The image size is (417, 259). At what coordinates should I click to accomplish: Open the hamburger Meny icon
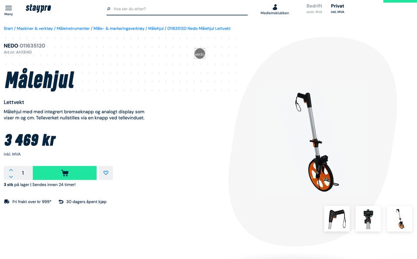point(9,8)
